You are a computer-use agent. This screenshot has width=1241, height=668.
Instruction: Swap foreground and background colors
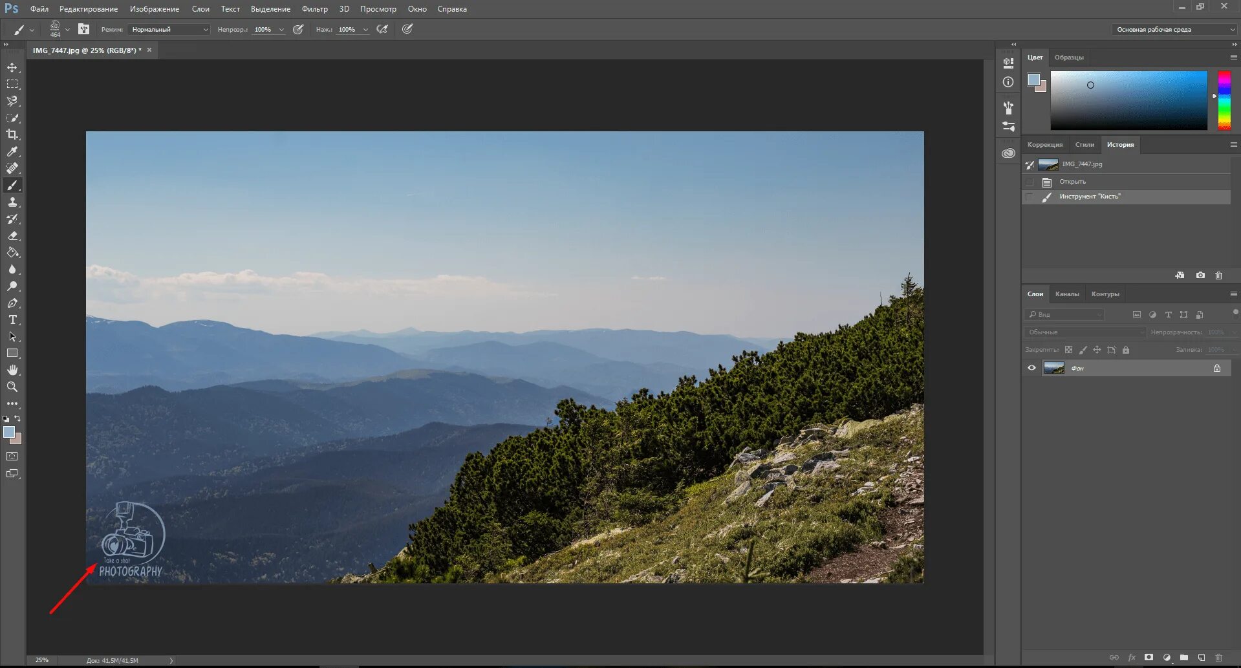click(x=18, y=418)
